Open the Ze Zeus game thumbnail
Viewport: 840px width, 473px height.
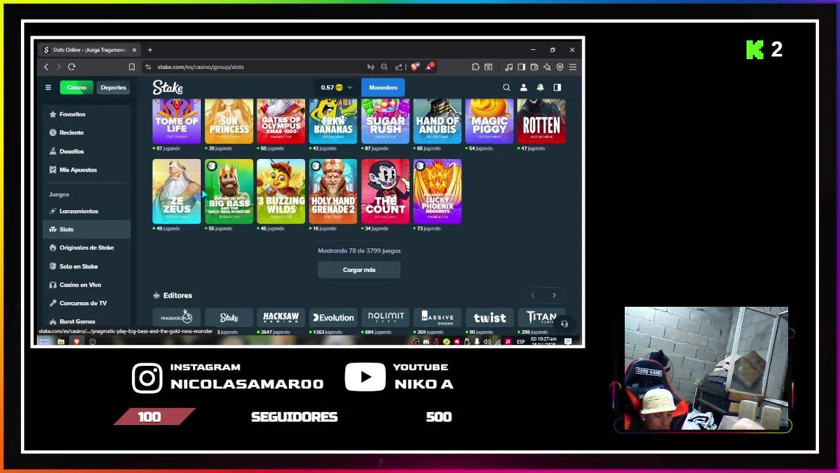click(177, 191)
